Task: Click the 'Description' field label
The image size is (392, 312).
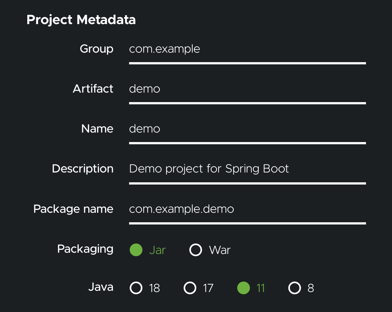Action: click(x=82, y=169)
